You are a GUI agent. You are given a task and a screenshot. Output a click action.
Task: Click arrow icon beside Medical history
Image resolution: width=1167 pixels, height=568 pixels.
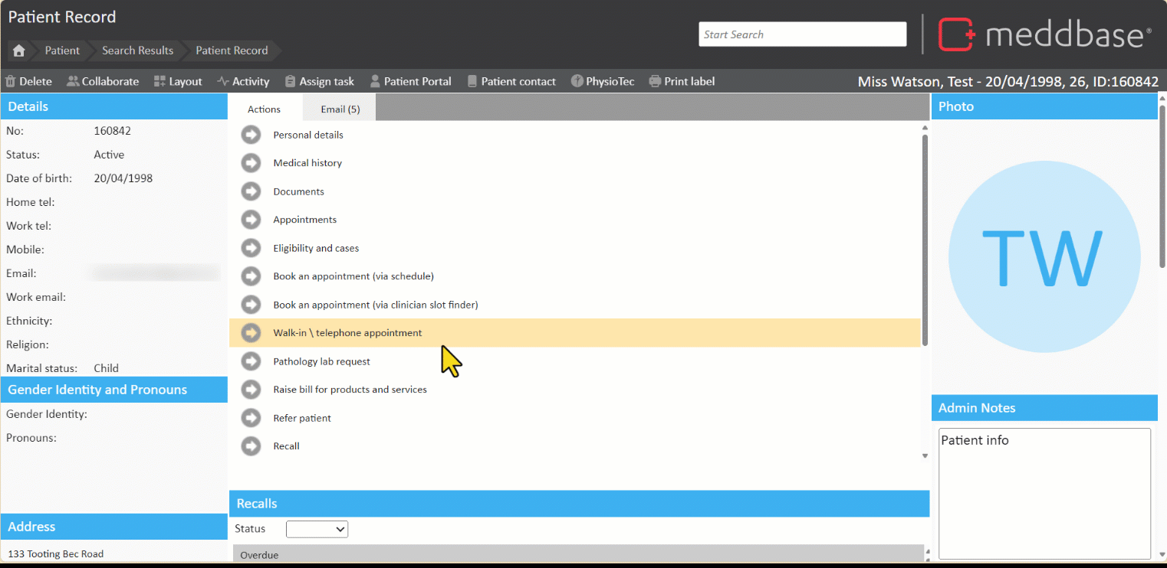coord(251,163)
